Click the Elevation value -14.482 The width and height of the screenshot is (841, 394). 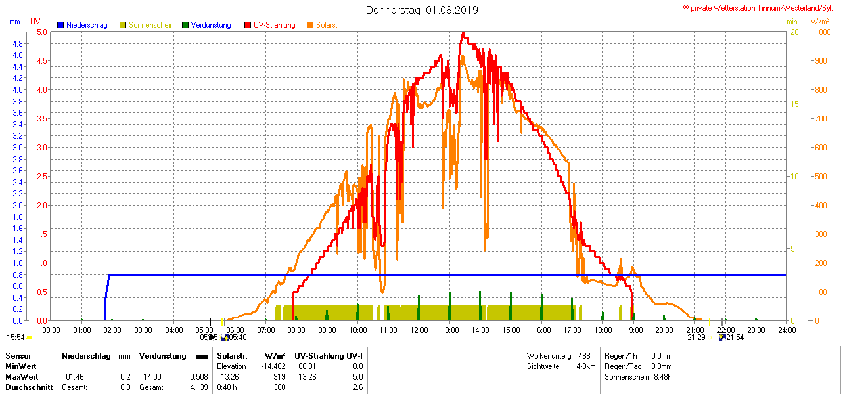tap(273, 366)
